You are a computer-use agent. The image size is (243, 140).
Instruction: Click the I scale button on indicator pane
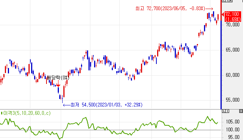coord(227,111)
